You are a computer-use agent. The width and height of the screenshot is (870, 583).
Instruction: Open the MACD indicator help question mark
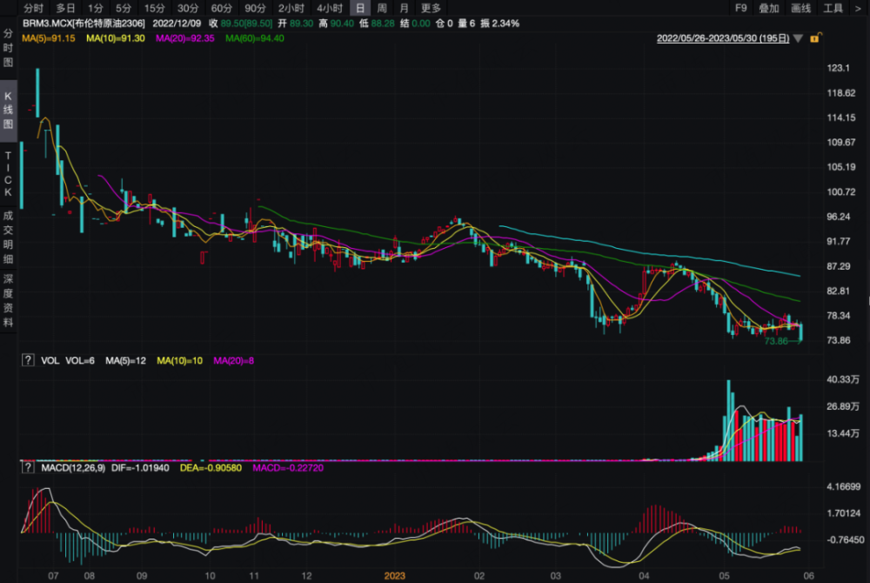[x=28, y=468]
